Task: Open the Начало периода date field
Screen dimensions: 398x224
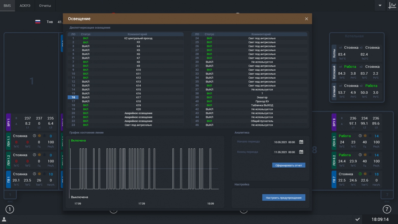Action: pyautogui.click(x=284, y=142)
